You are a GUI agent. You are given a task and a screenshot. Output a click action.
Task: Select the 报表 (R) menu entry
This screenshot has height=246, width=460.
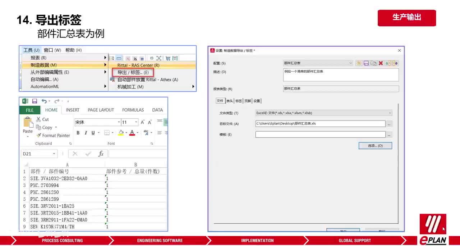tap(65, 58)
